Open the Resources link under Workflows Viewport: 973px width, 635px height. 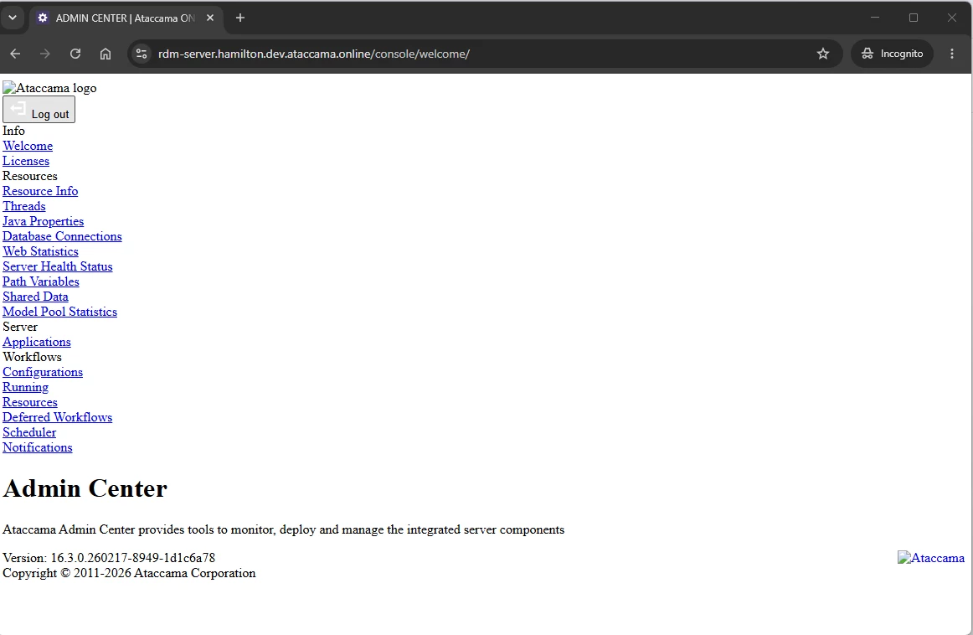pyautogui.click(x=30, y=402)
